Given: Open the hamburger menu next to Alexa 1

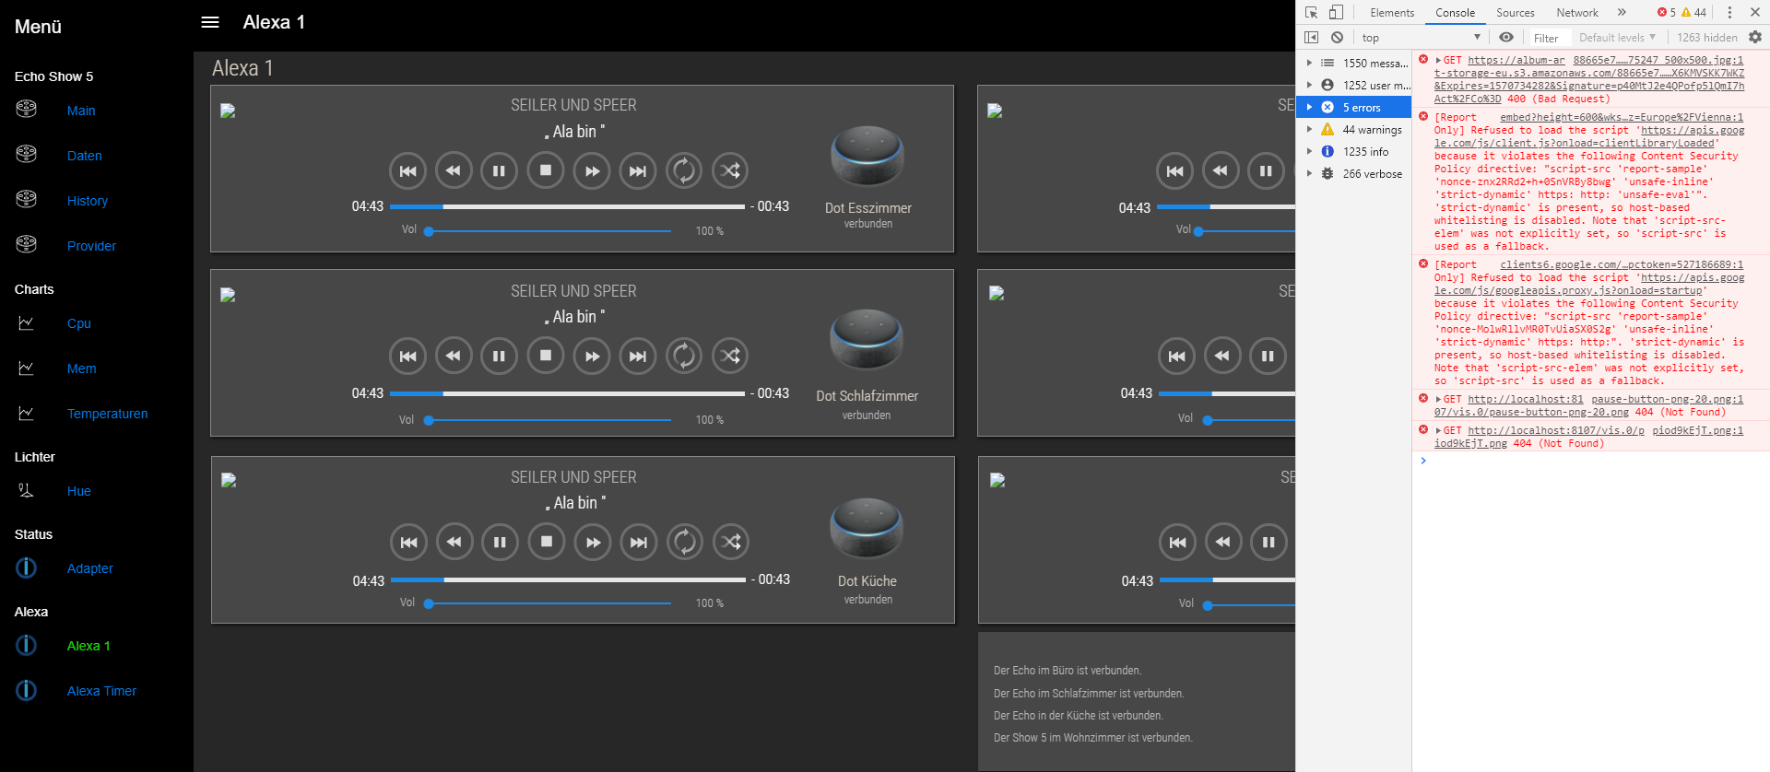Looking at the screenshot, I should (210, 22).
